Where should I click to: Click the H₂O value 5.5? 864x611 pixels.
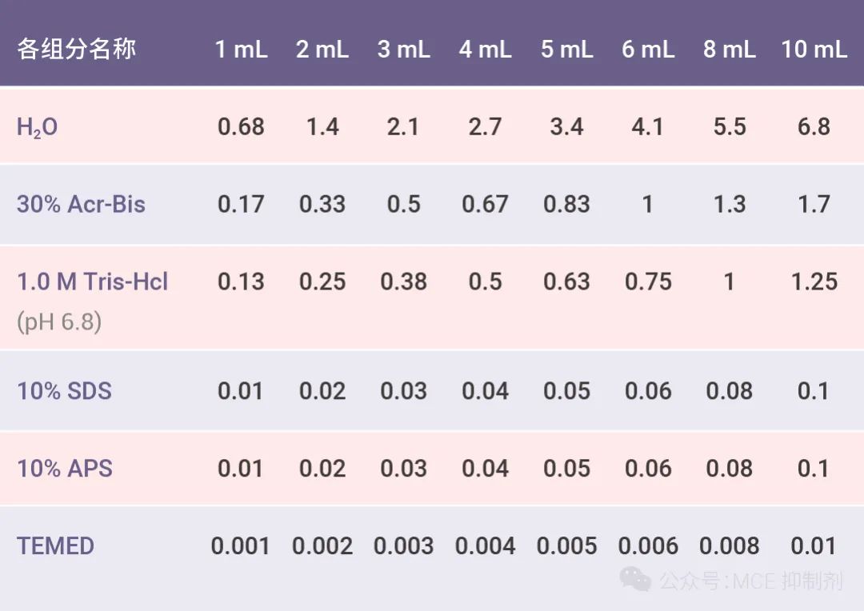729,127
